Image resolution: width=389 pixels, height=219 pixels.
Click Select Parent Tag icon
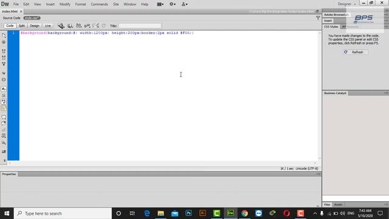tap(4, 73)
